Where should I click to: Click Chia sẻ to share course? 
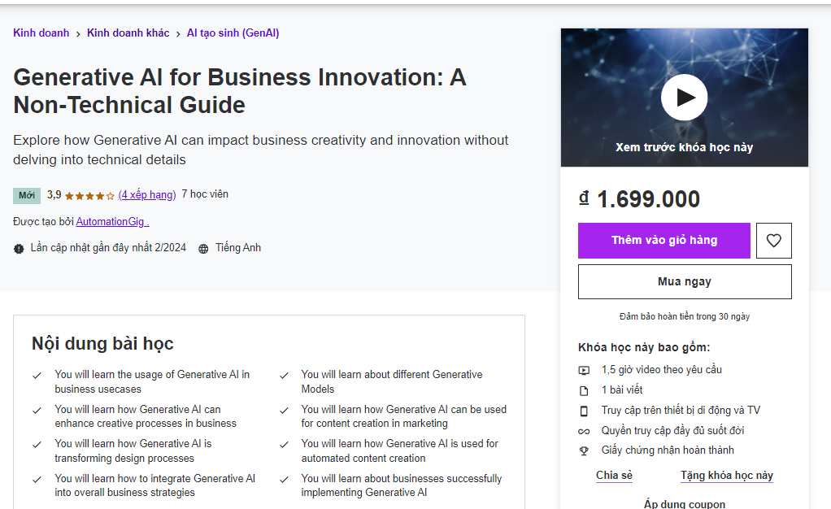(614, 476)
